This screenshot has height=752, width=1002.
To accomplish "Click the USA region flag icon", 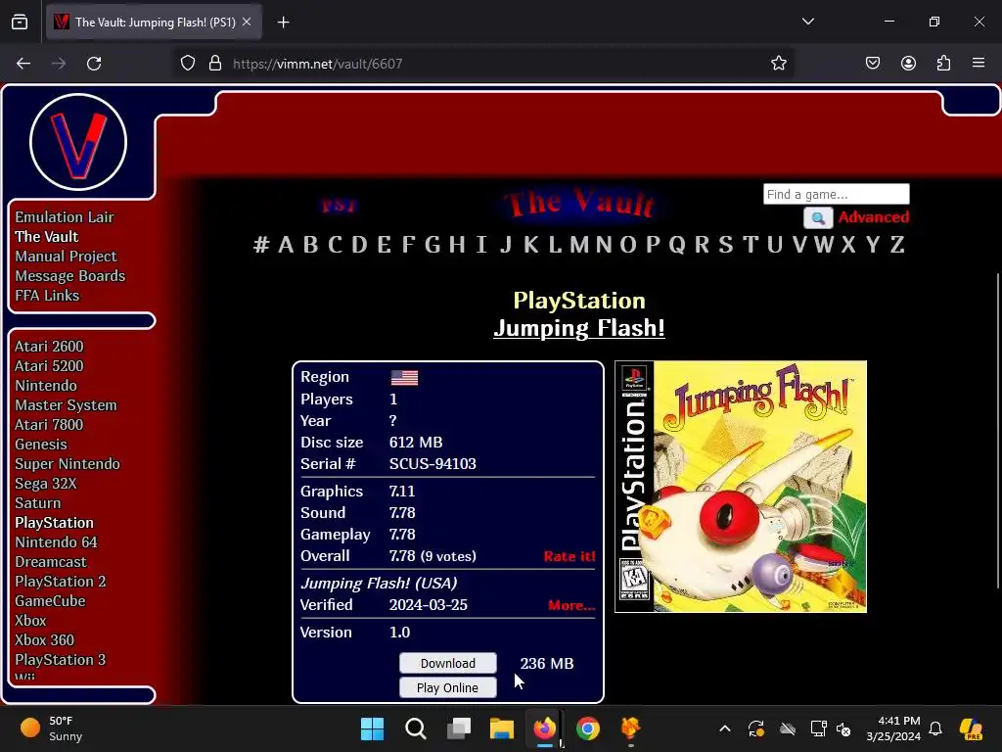I will coord(404,378).
